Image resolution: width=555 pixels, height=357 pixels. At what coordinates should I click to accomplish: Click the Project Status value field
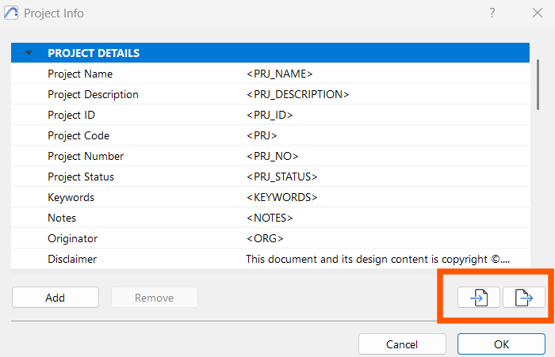(x=387, y=177)
